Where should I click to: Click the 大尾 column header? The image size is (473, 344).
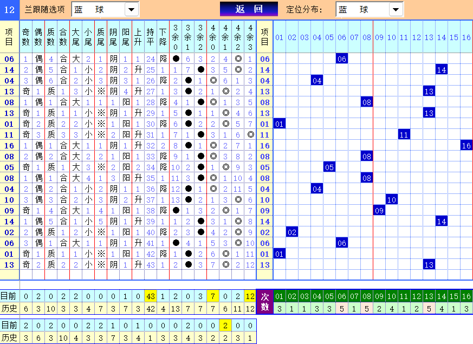click(76, 37)
